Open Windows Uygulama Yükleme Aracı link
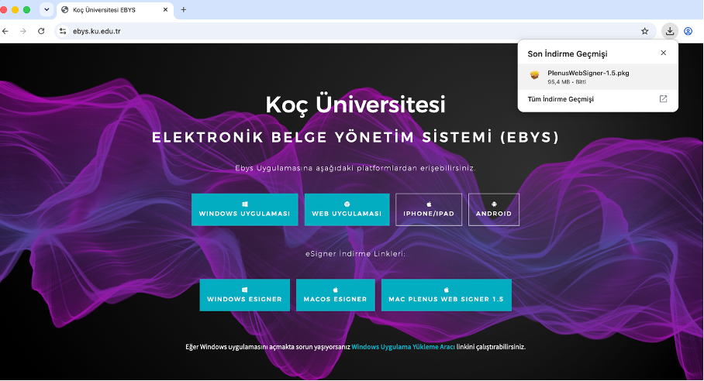Viewport: 704px width, 381px height. pos(403,347)
